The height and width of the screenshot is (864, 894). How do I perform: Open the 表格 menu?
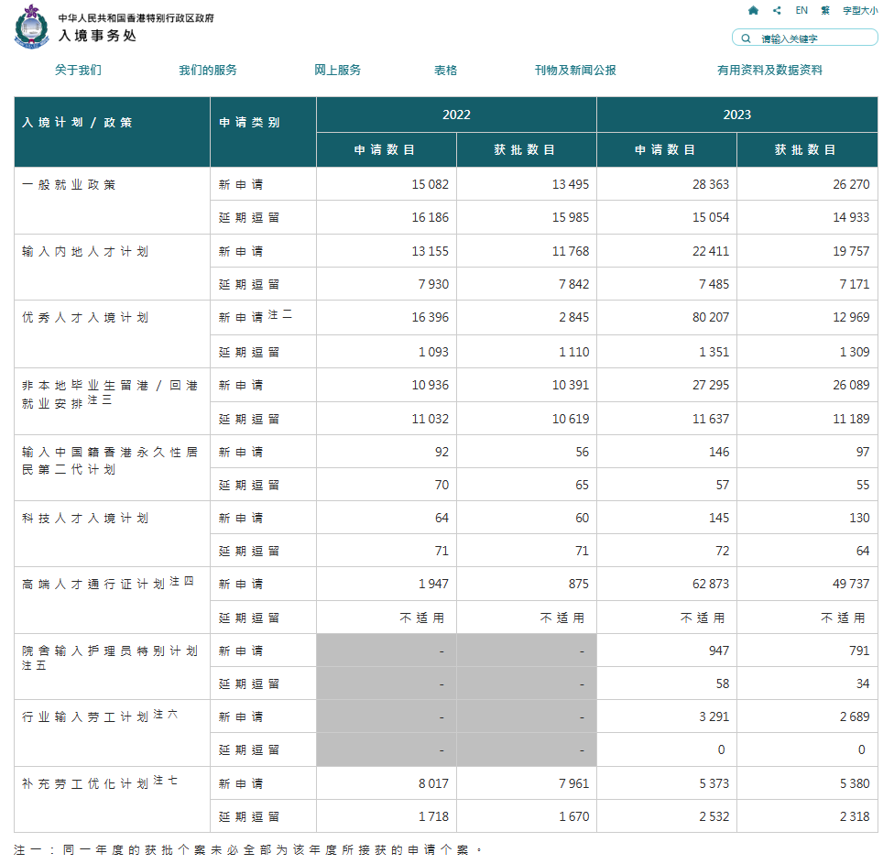click(445, 71)
